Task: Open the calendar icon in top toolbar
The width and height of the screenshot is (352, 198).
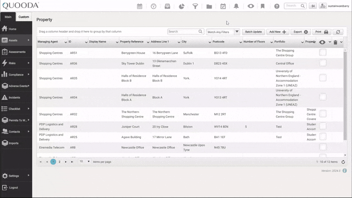Action: coord(139,6)
